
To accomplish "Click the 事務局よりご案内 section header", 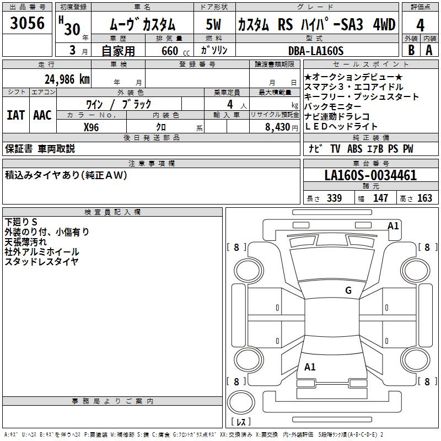I will coord(112,401).
